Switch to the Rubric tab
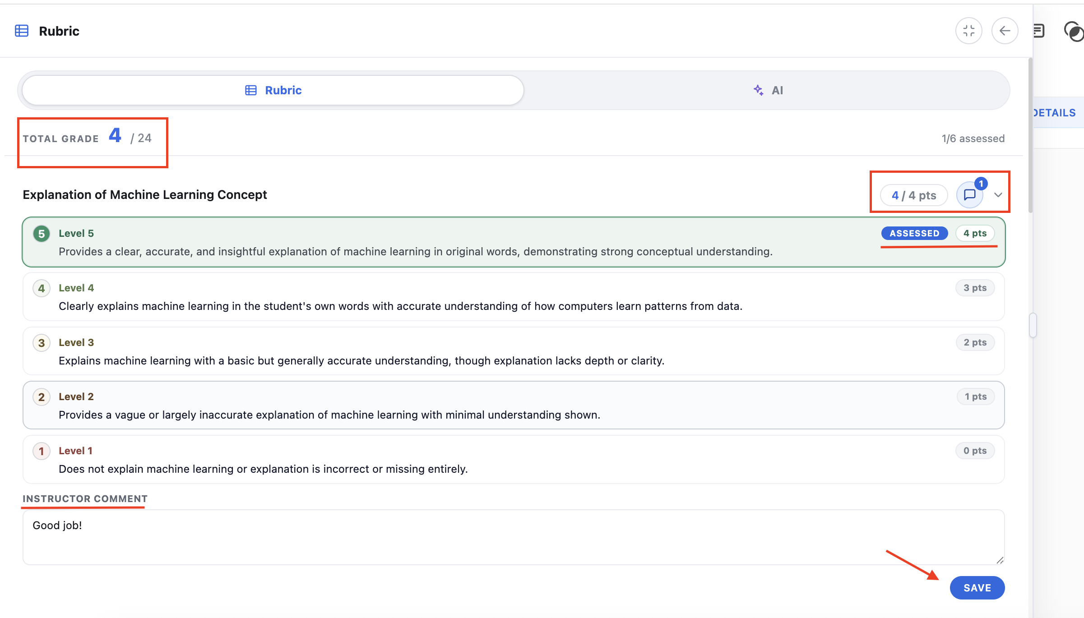Screen dimensions: 1084x618 [273, 90]
